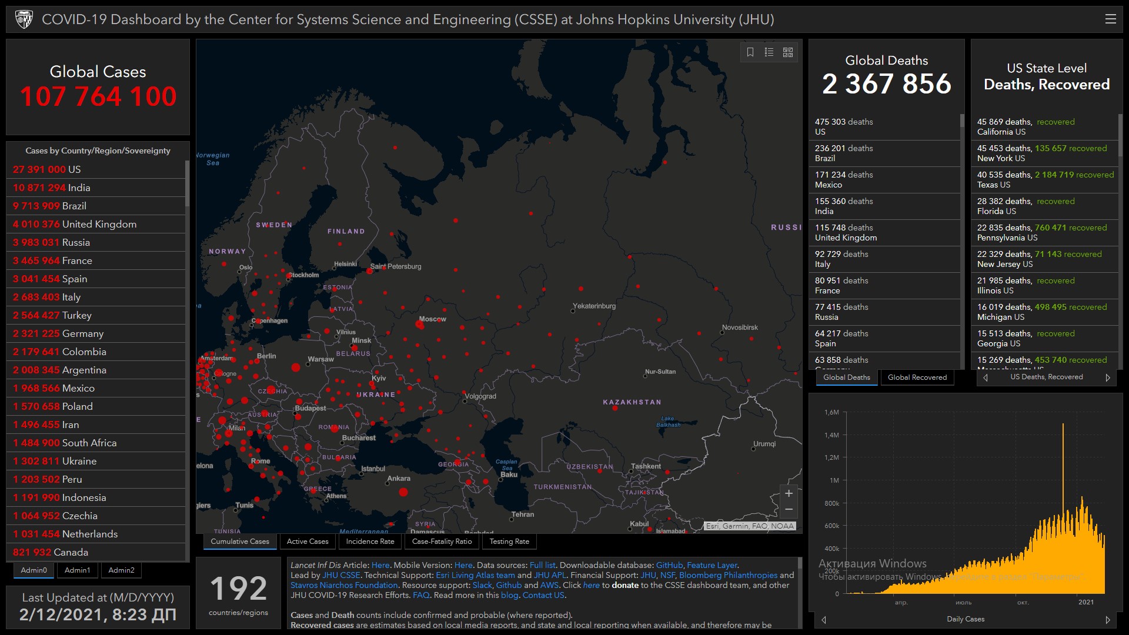Image resolution: width=1129 pixels, height=635 pixels.
Task: Switch to Admin2 level tab
Action: point(121,570)
